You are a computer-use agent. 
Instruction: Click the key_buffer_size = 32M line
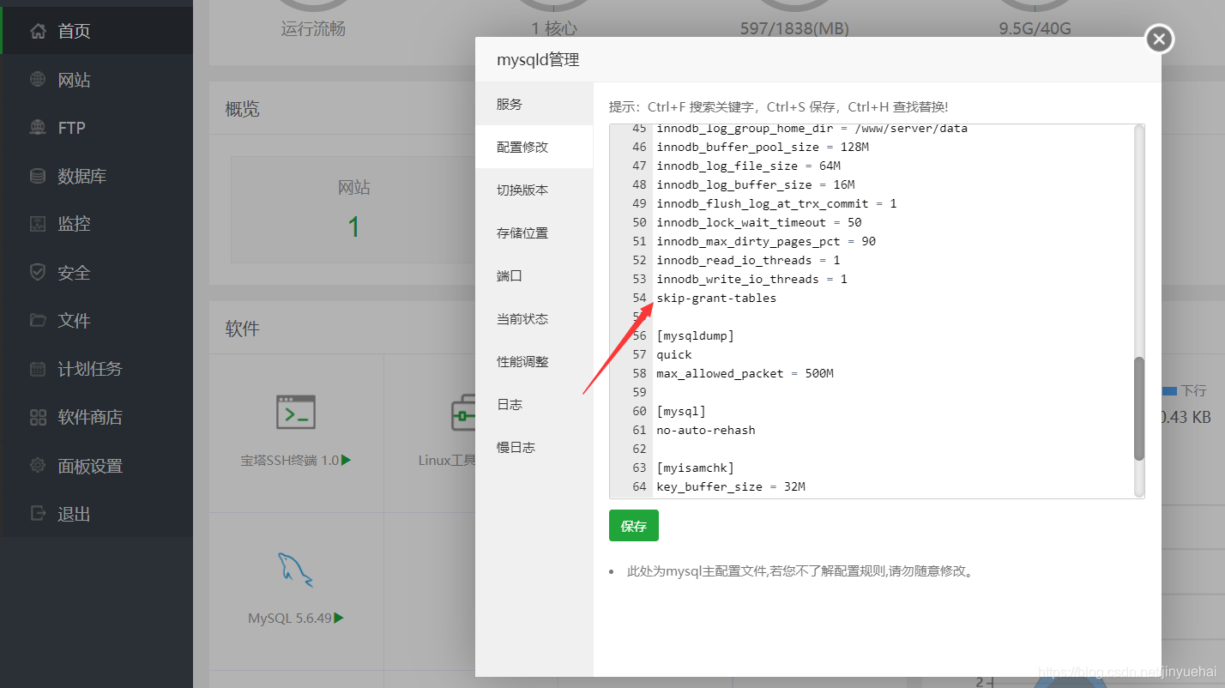(731, 486)
